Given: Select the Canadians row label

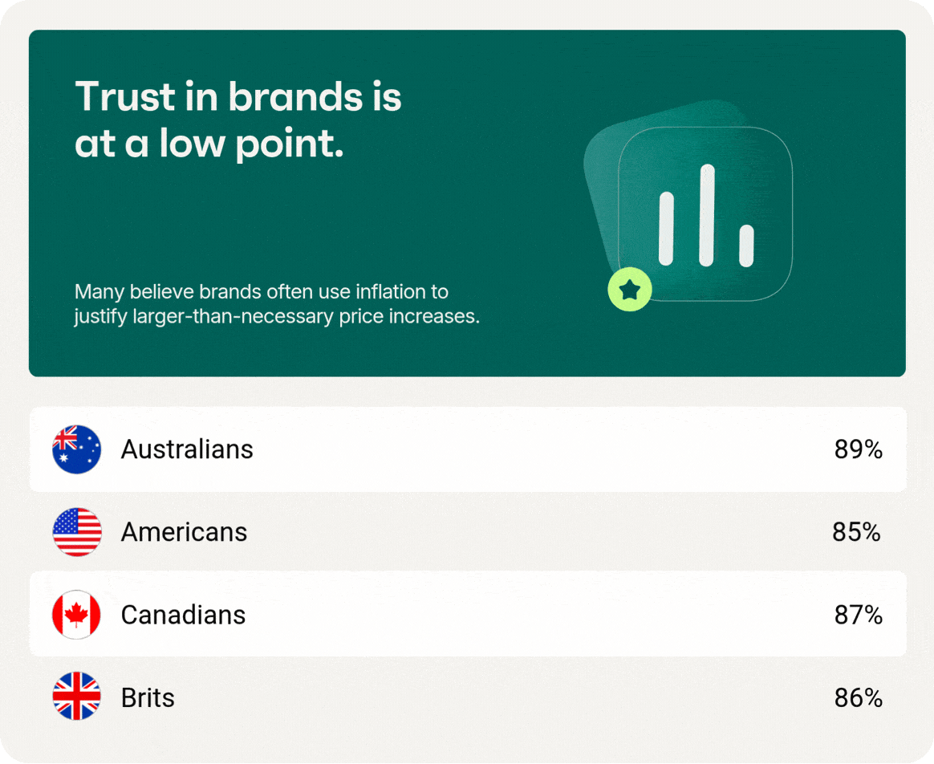Looking at the screenshot, I should 184,615.
